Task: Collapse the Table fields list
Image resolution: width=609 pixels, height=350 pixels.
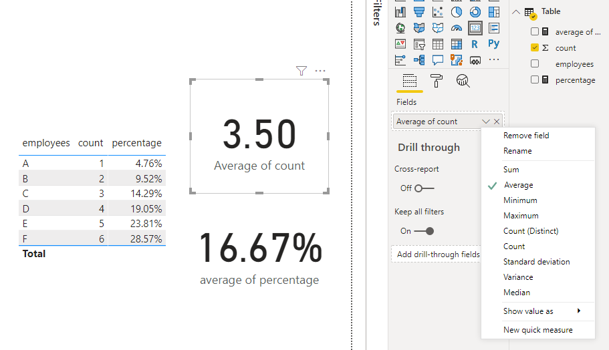Action: click(x=516, y=12)
